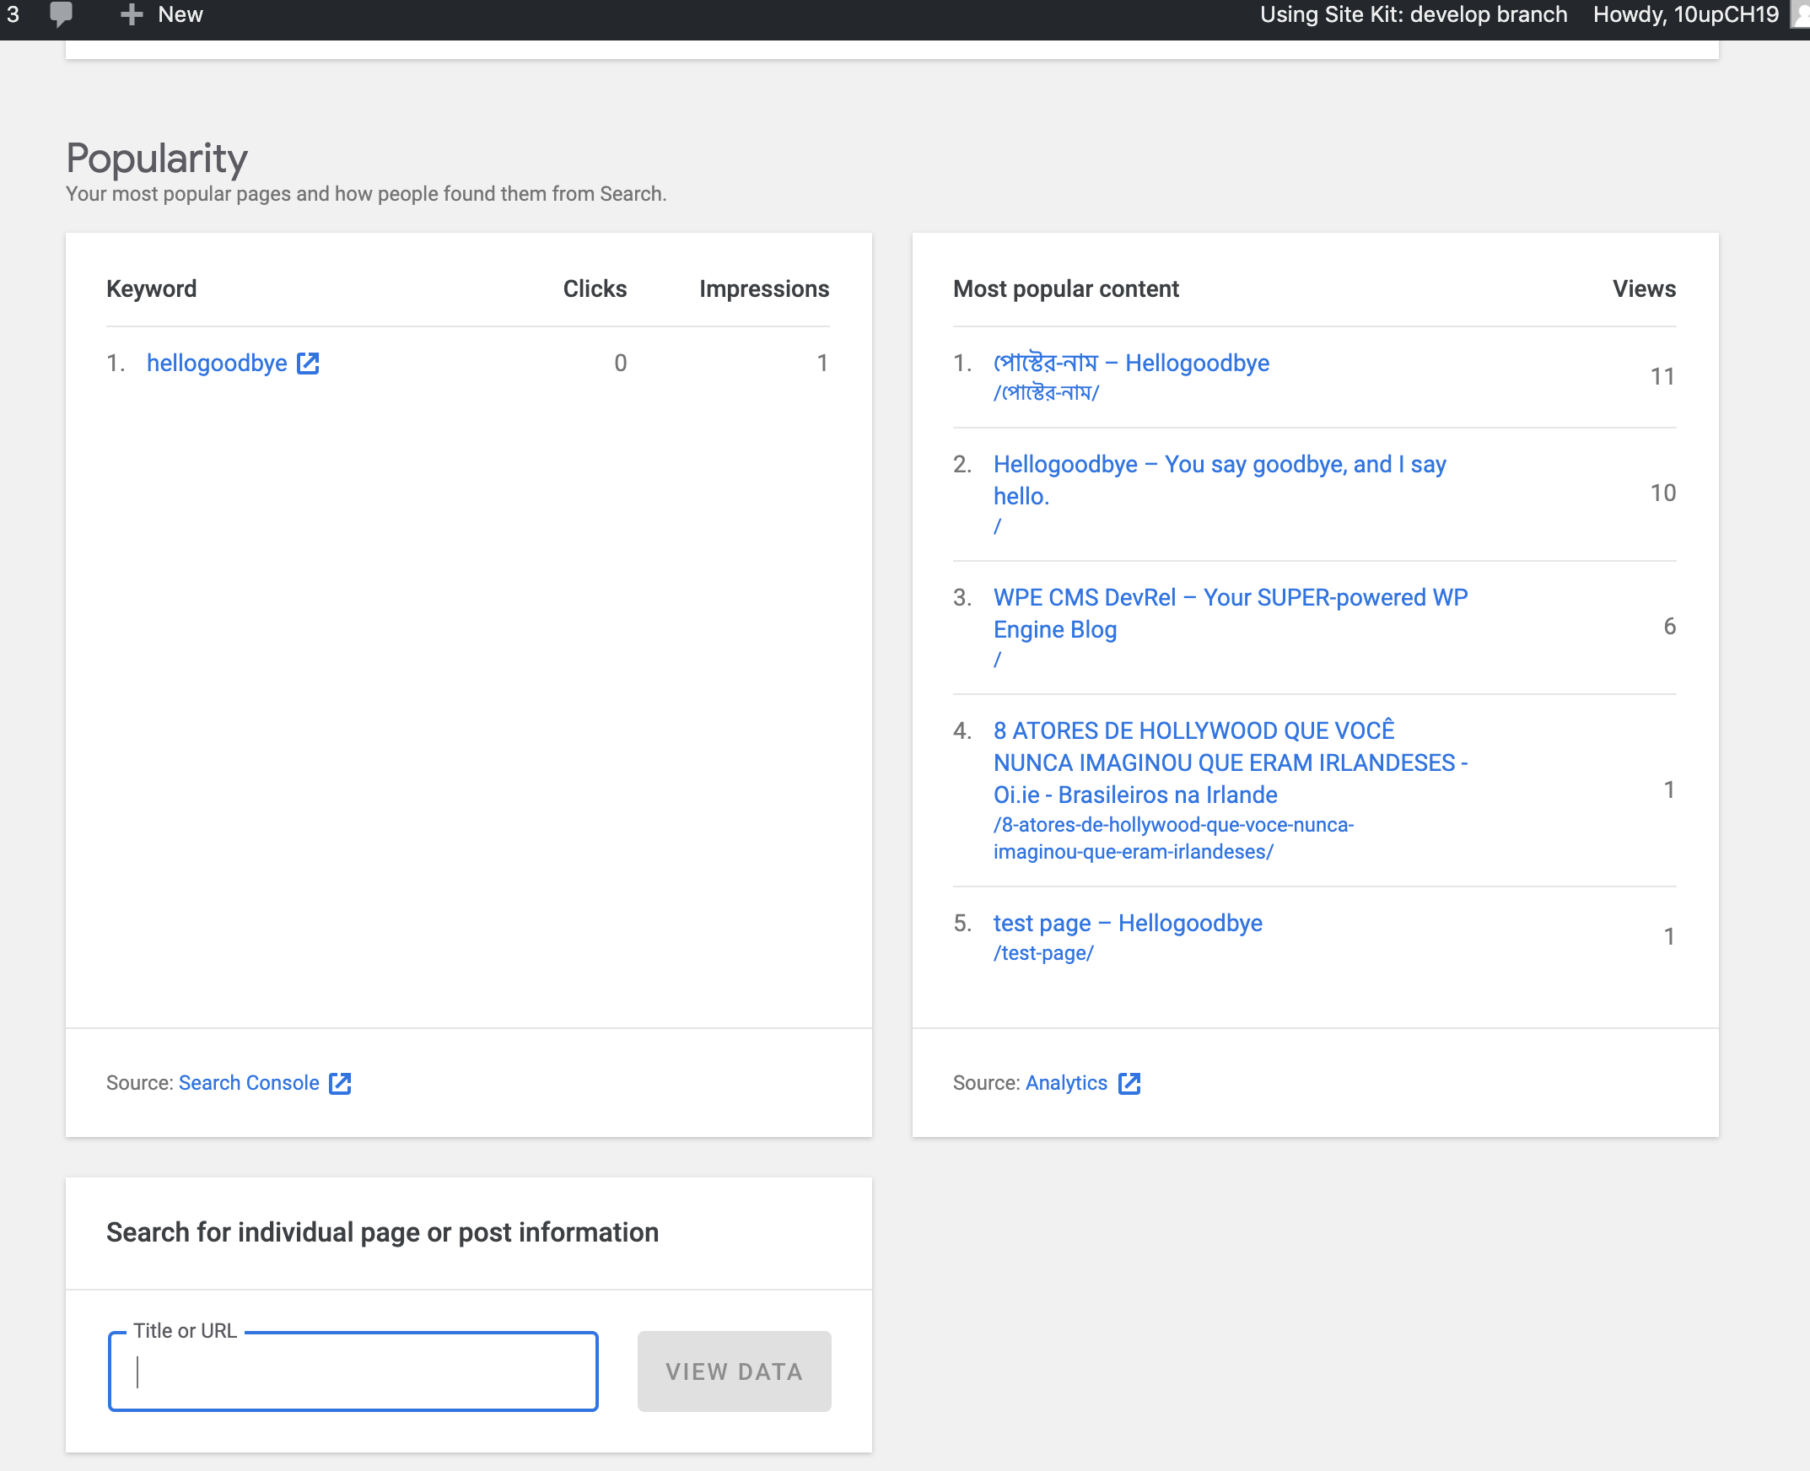Click the plus icon beside New
The image size is (1810, 1471).
(132, 13)
